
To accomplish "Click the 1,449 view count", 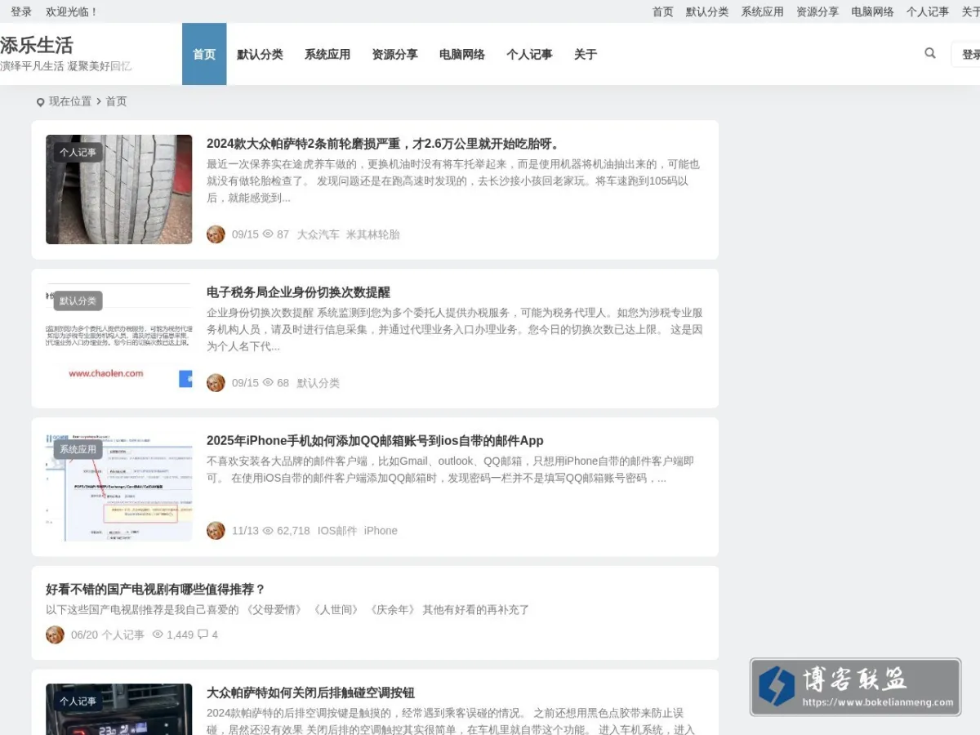I will click(180, 635).
